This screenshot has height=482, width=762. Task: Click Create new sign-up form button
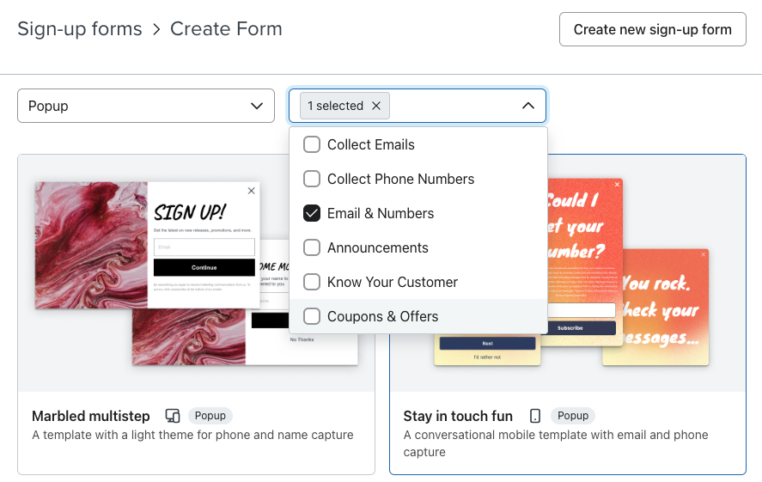click(x=652, y=29)
